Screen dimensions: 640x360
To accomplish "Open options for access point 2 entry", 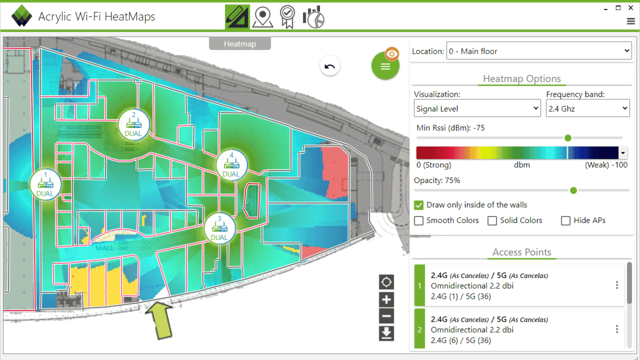I will click(x=617, y=329).
